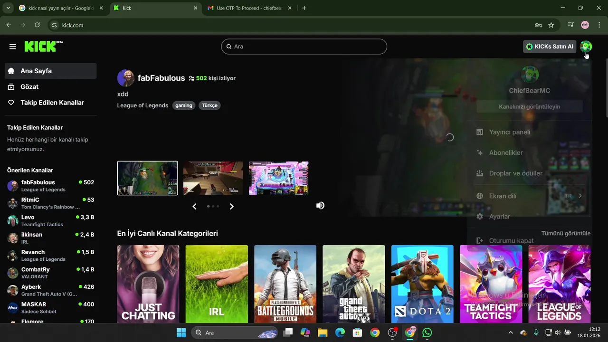Select the third featured stream thumbnail
The width and height of the screenshot is (608, 342).
[x=279, y=178]
